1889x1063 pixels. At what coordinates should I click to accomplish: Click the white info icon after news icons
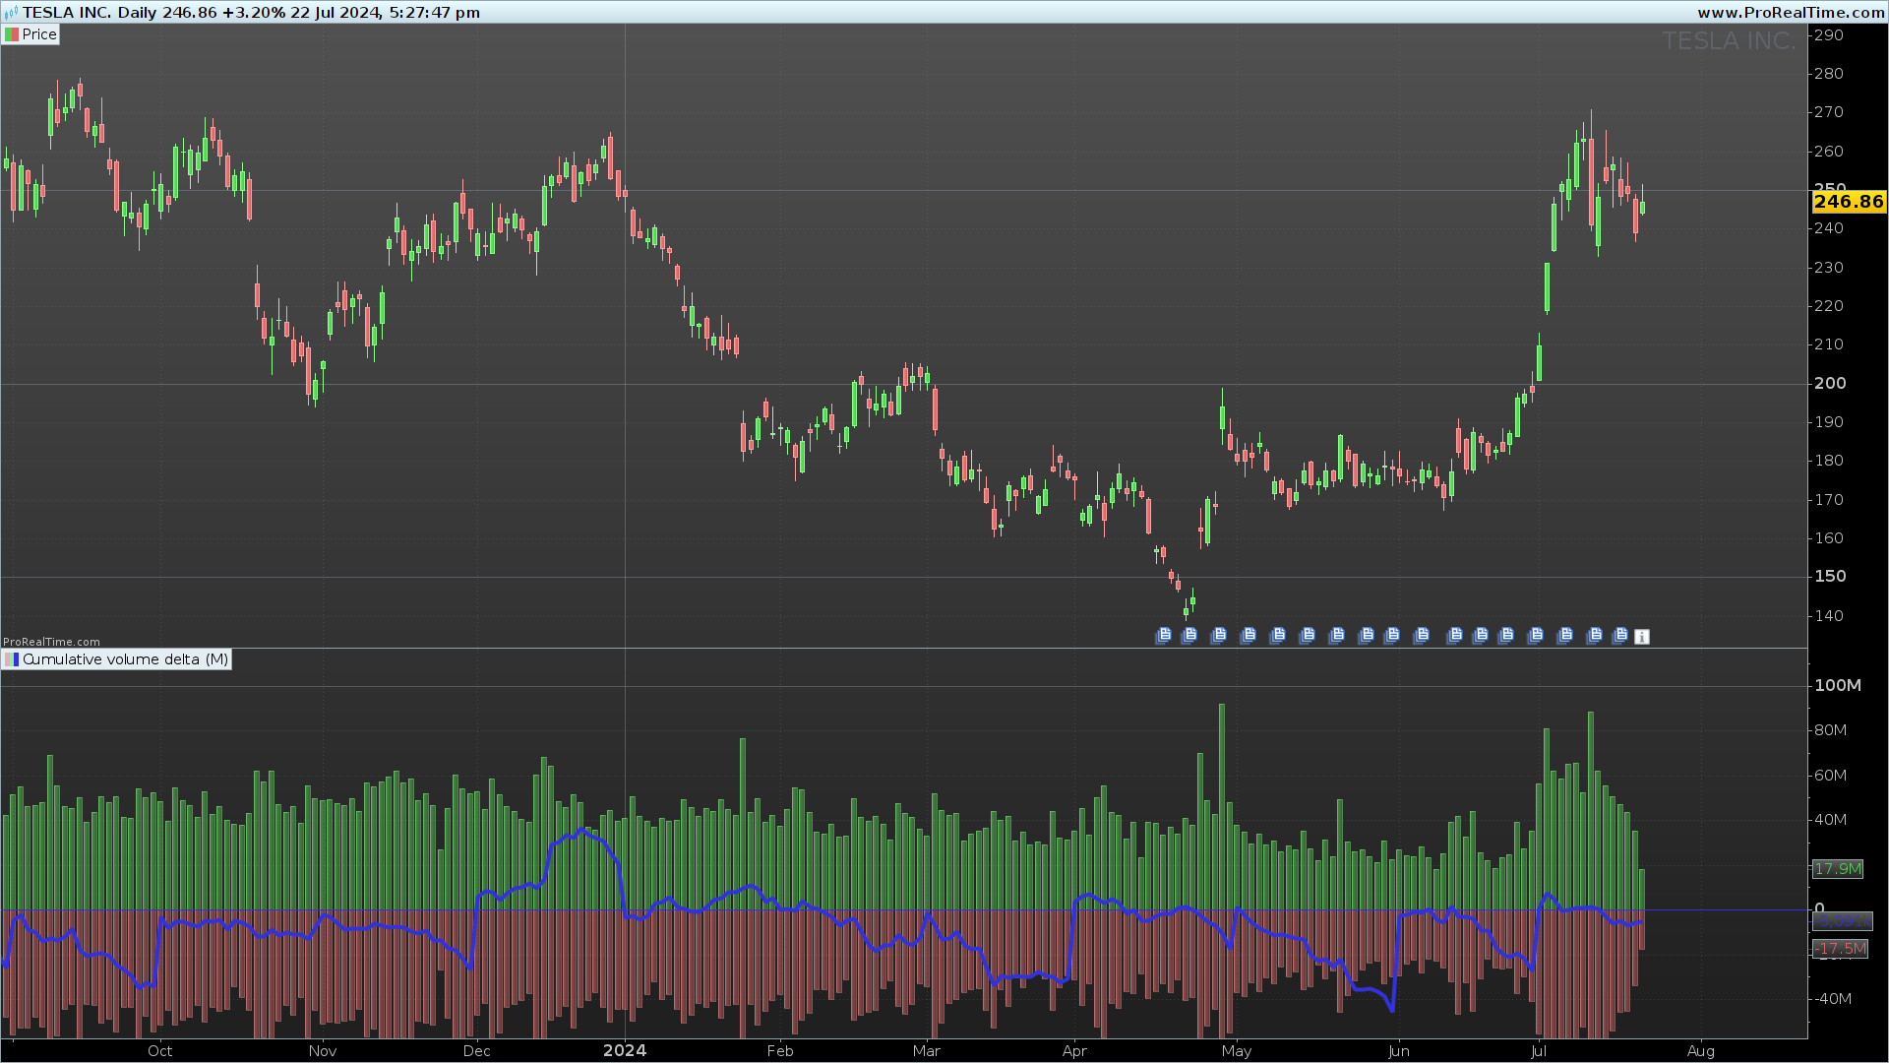pyautogui.click(x=1642, y=637)
